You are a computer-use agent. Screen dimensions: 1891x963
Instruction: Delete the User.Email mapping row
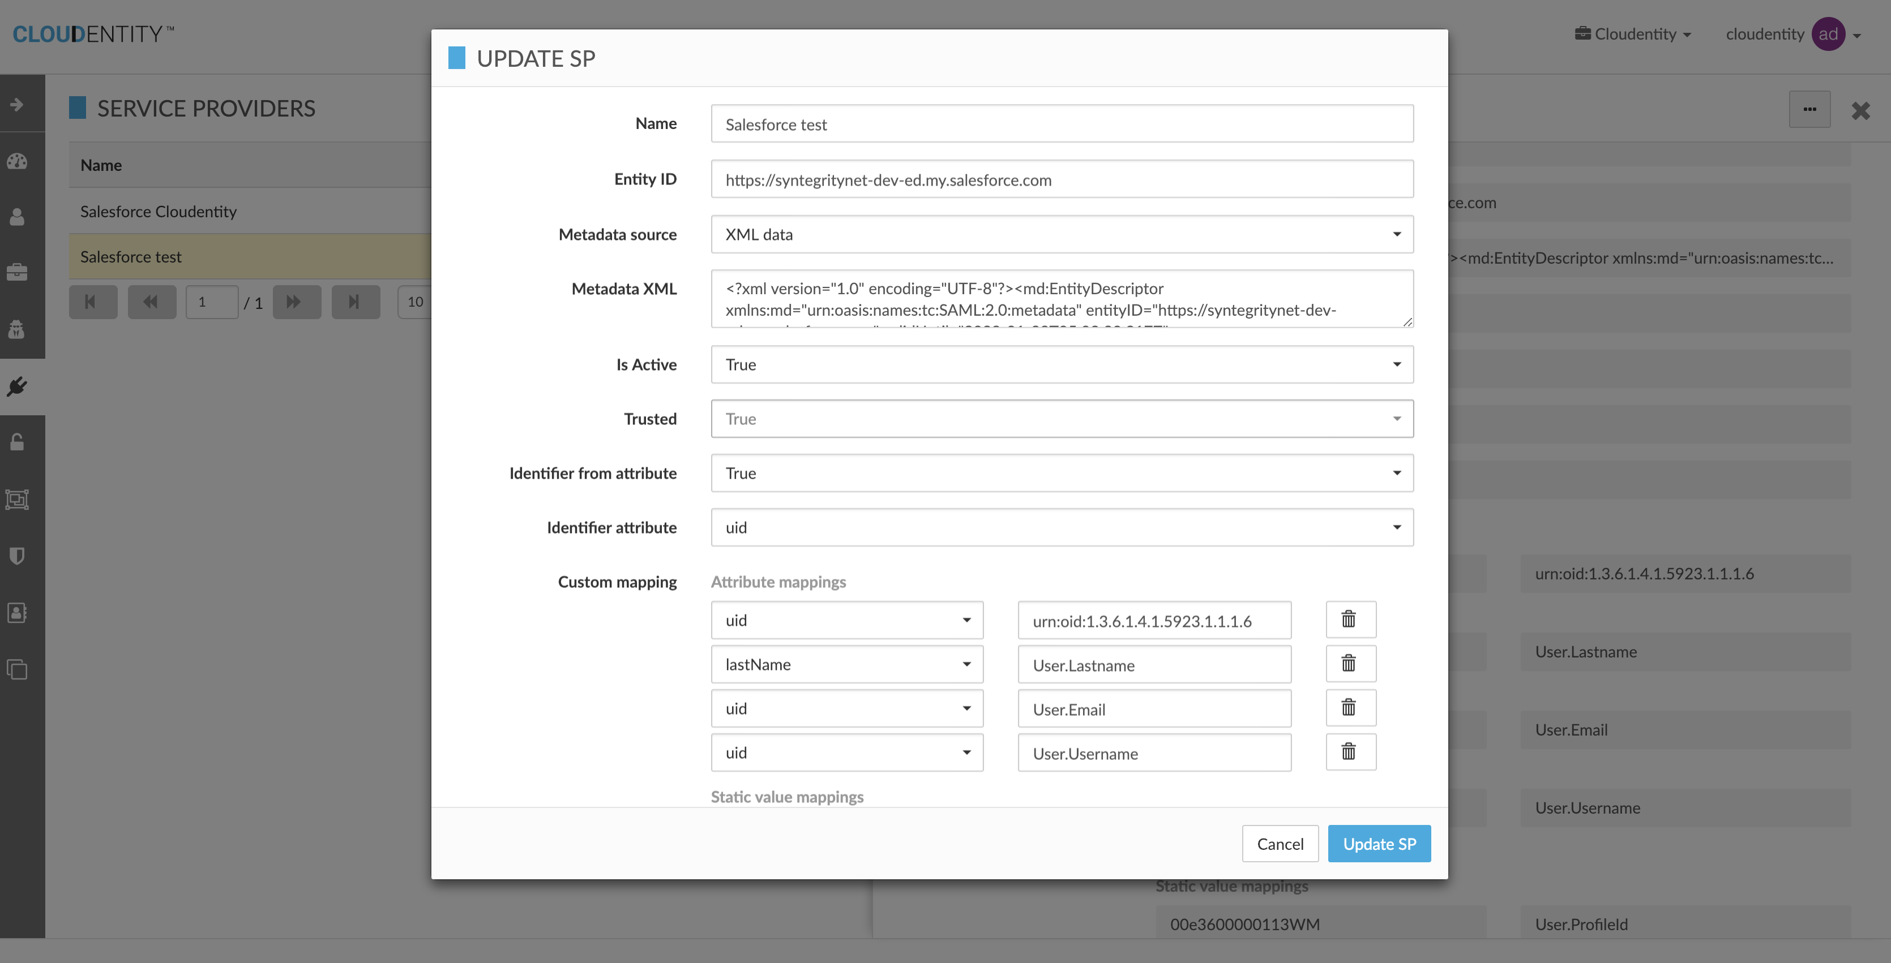tap(1351, 708)
